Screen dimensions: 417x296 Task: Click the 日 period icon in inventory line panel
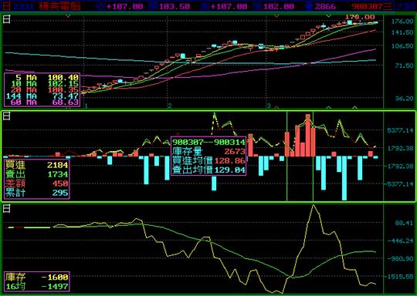click(x=7, y=209)
